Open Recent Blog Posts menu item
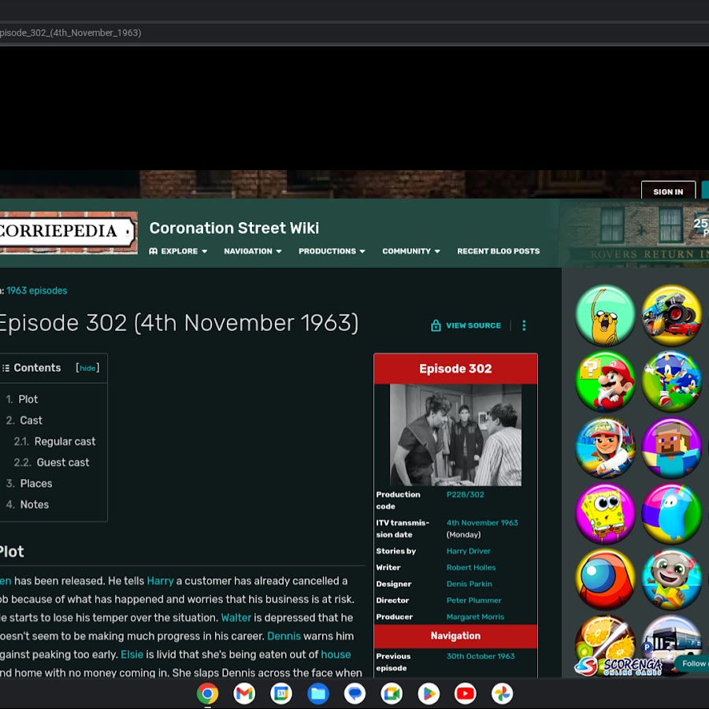Viewport: 709px width, 709px height. tap(499, 251)
